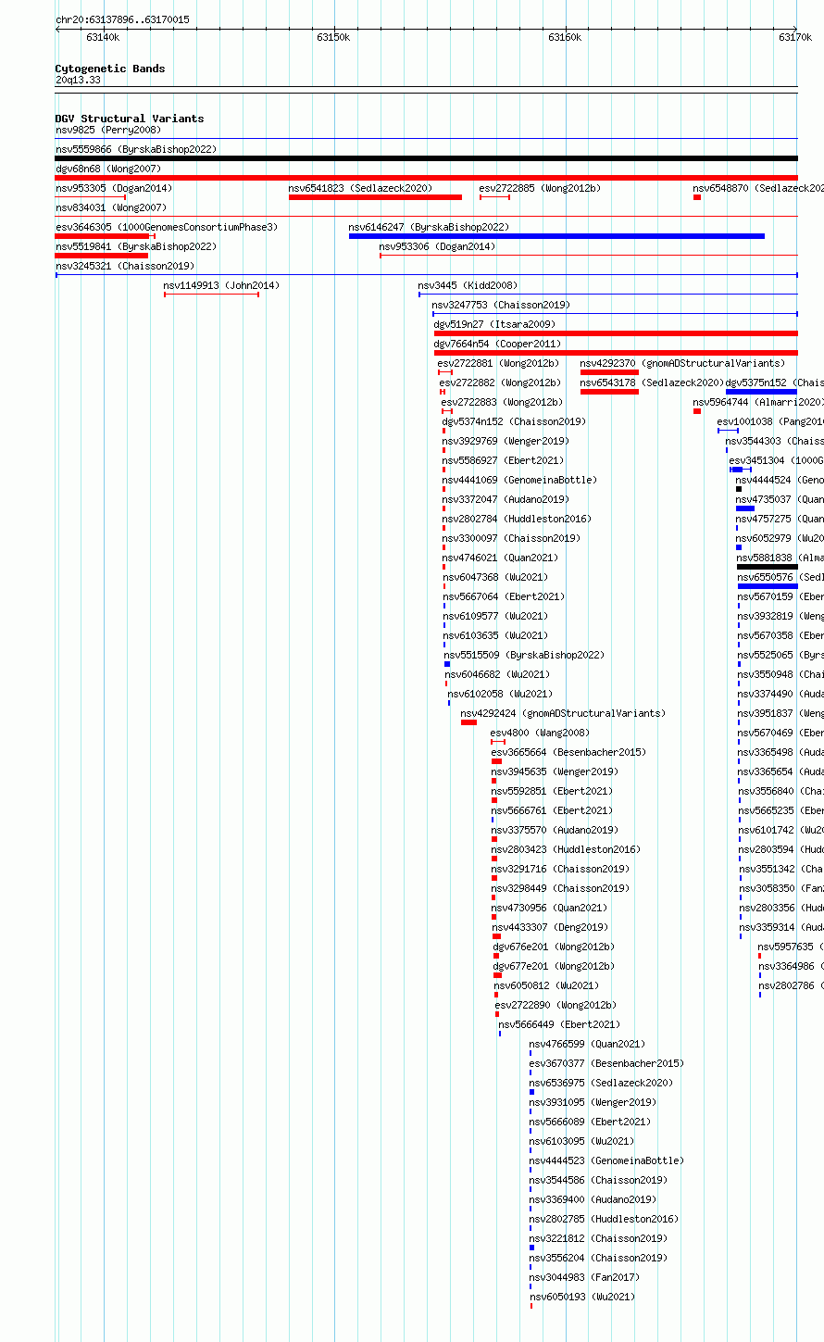Open nsv3945635 (Wenger2019) variant
The height and width of the screenshot is (1342, 824).
click(555, 771)
